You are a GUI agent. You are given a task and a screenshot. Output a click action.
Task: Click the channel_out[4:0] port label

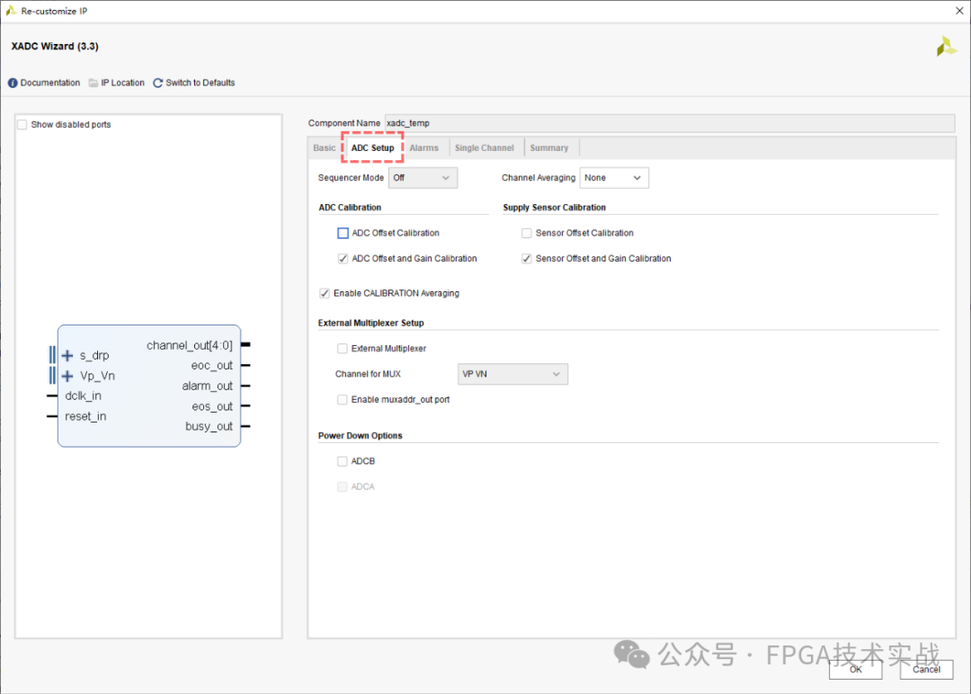click(x=190, y=345)
